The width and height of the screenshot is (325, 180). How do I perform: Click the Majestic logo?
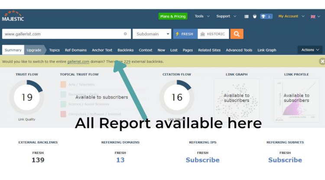click(13, 16)
